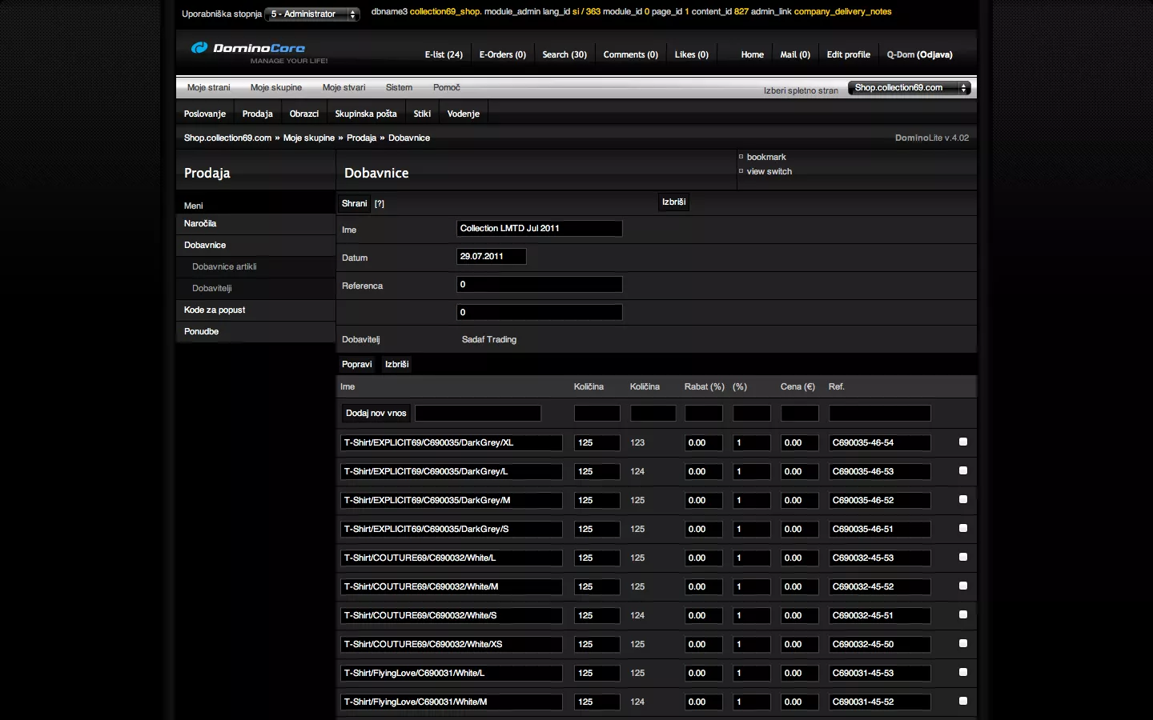Click the Popravi button

pyautogui.click(x=356, y=365)
